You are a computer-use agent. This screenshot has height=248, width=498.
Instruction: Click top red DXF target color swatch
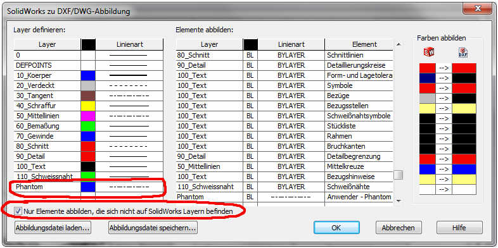[x=464, y=68]
